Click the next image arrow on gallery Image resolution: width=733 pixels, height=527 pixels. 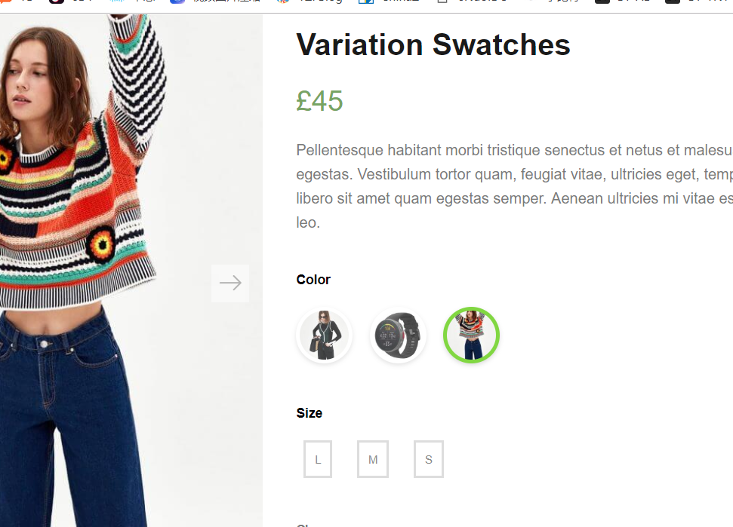click(x=230, y=283)
